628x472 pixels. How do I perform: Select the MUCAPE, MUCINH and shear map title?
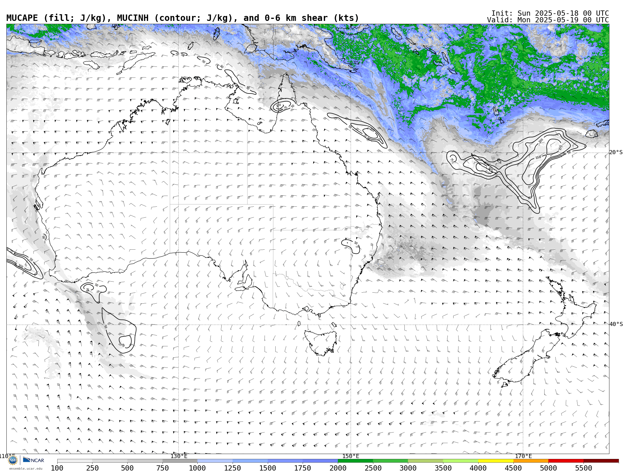tap(183, 18)
